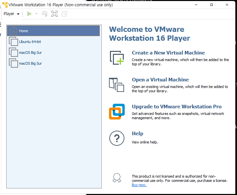Viewport: 237px width, 195px height.
Task: Click the VMware Workstation Pro upgrade icon
Action: tap(117, 112)
